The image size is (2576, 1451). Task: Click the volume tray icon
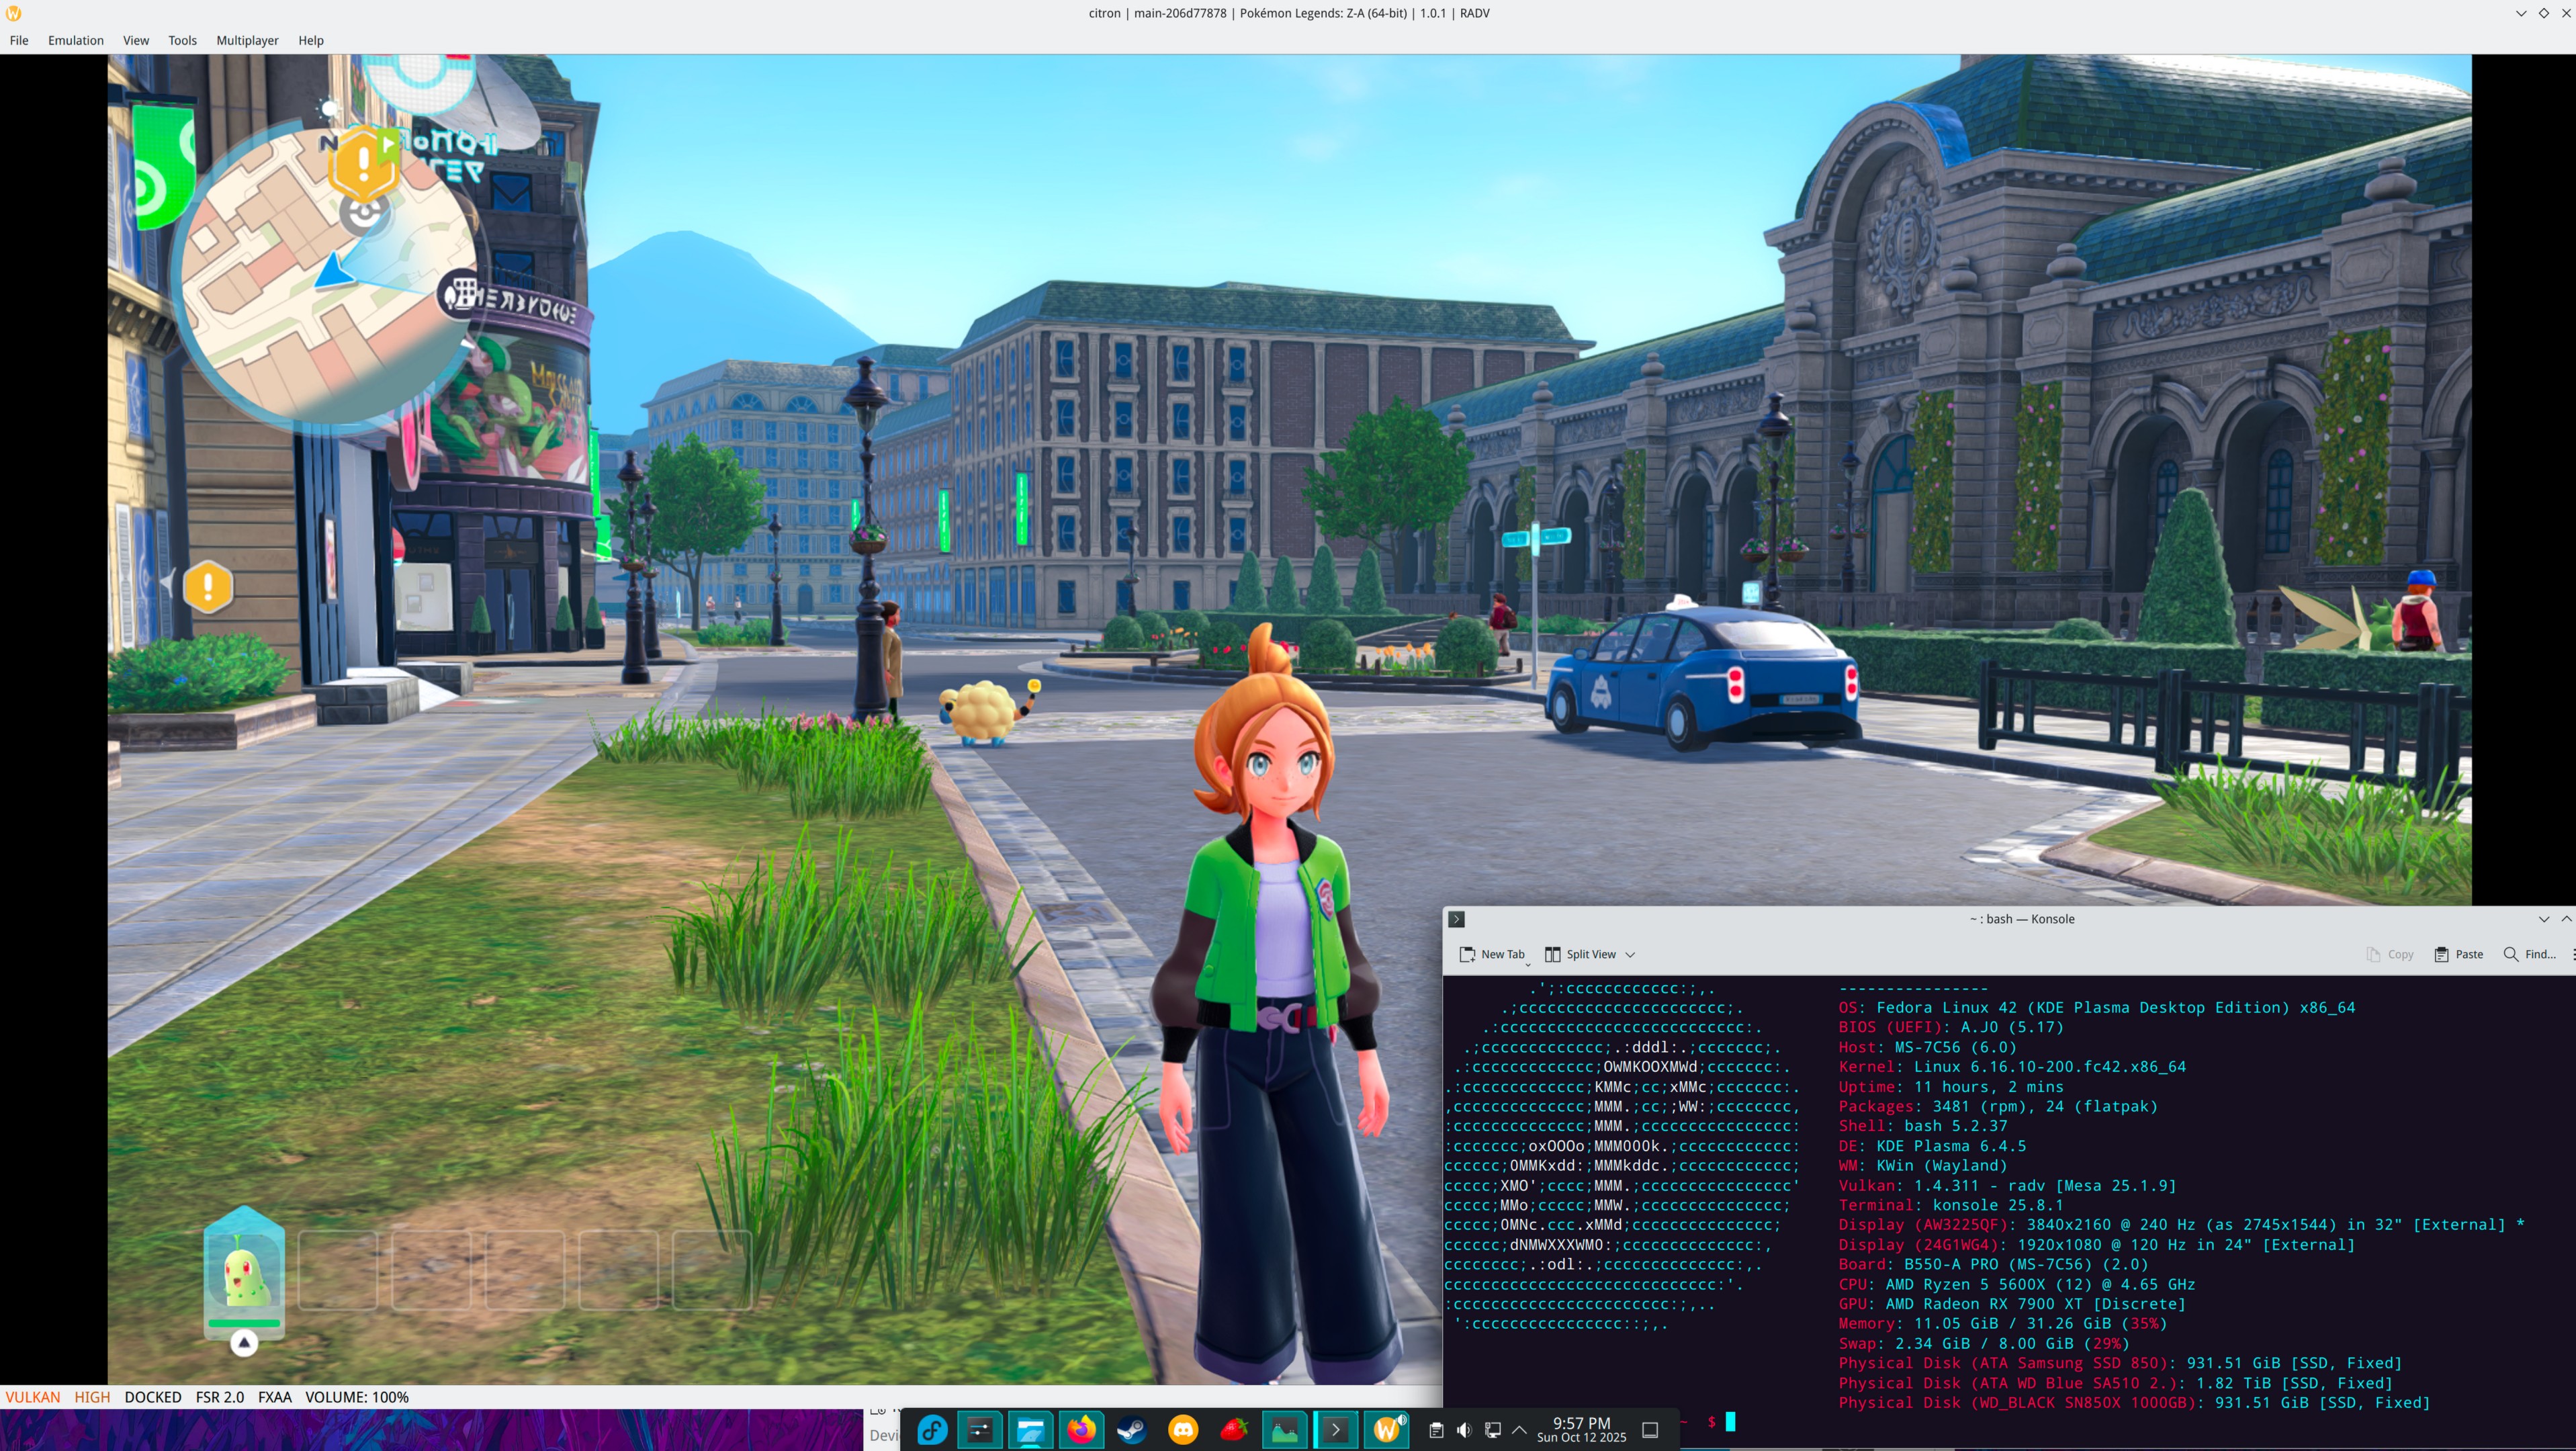1464,1430
